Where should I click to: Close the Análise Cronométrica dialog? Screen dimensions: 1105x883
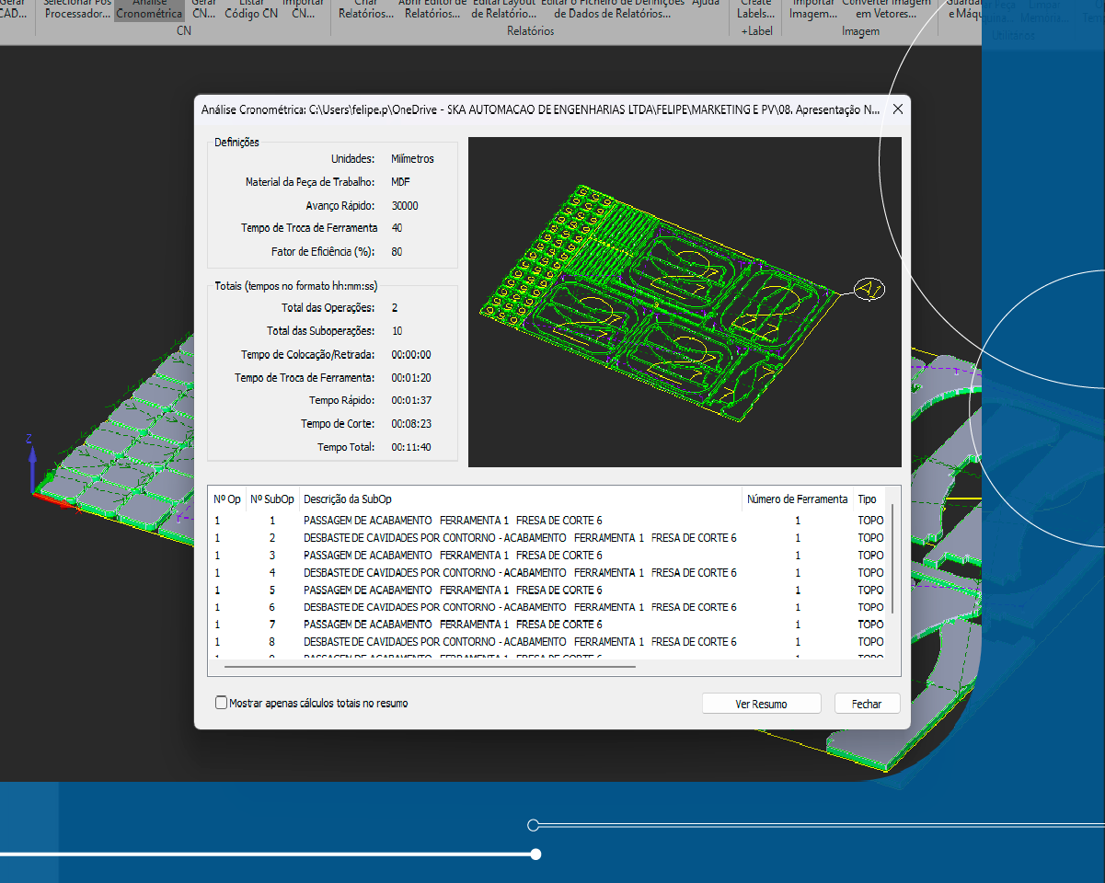(x=898, y=109)
